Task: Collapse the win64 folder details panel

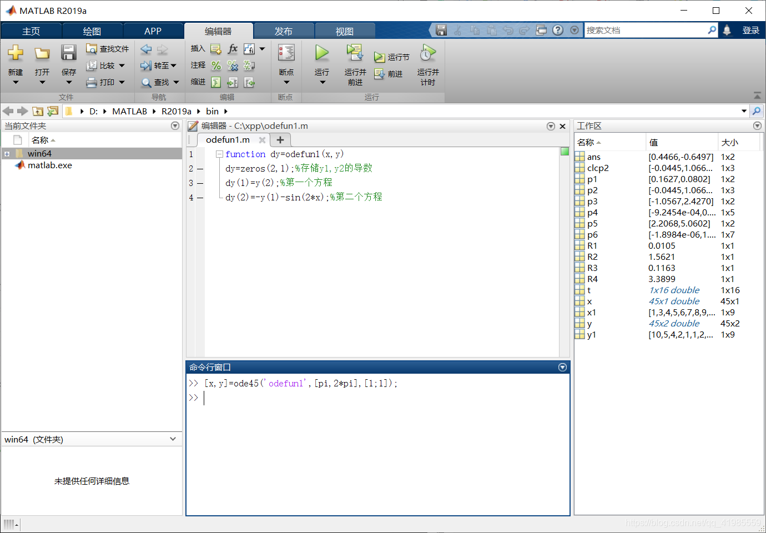Action: (173, 439)
